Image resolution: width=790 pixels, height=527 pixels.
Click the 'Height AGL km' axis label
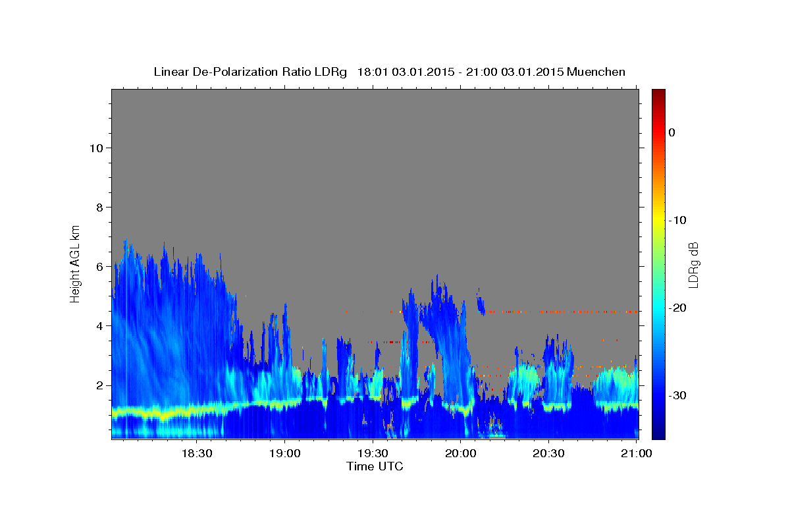click(76, 263)
